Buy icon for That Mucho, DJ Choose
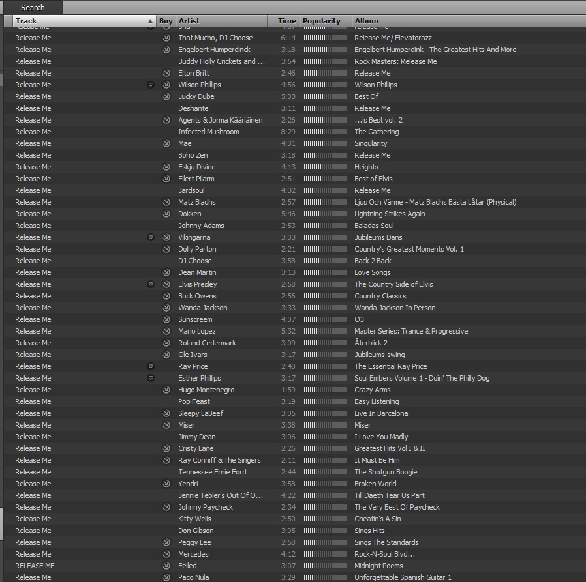Viewport: 586px width, 582px height. [166, 38]
